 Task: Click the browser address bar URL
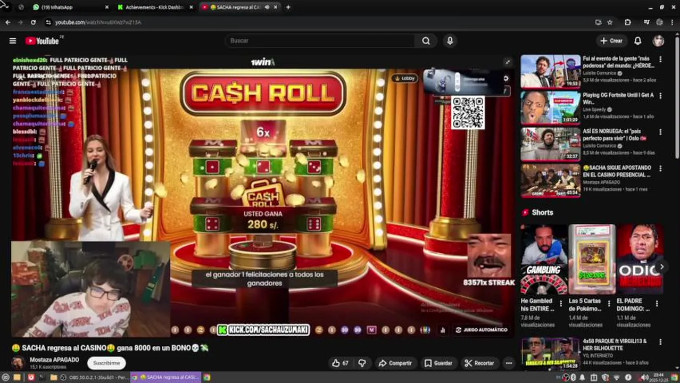click(98, 22)
